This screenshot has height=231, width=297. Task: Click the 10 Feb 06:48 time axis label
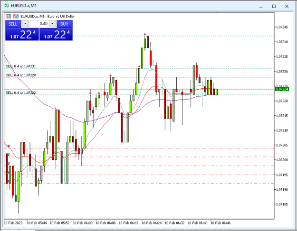click(x=220, y=223)
